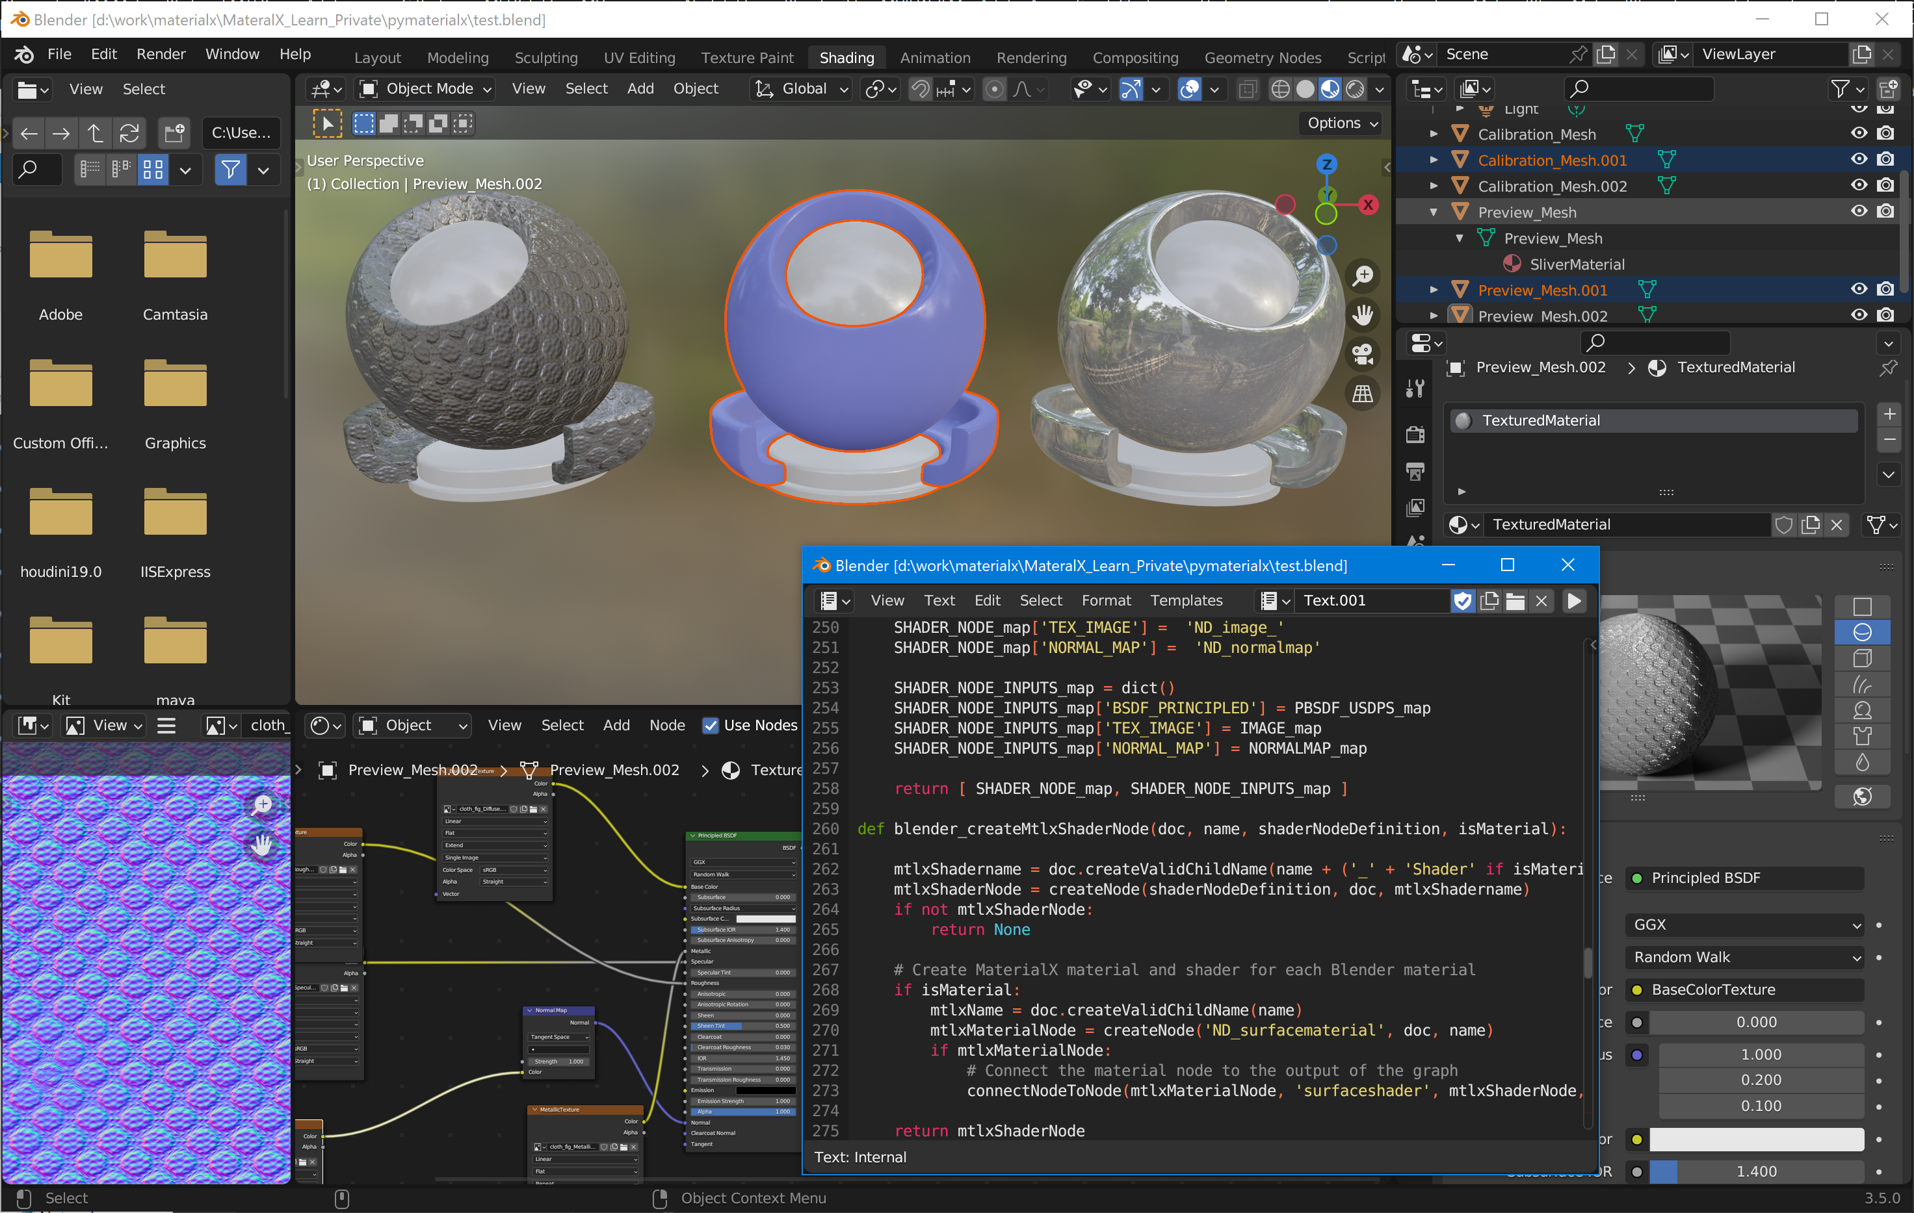
Task: Toggle the camera view icon
Action: pyautogui.click(x=1363, y=354)
